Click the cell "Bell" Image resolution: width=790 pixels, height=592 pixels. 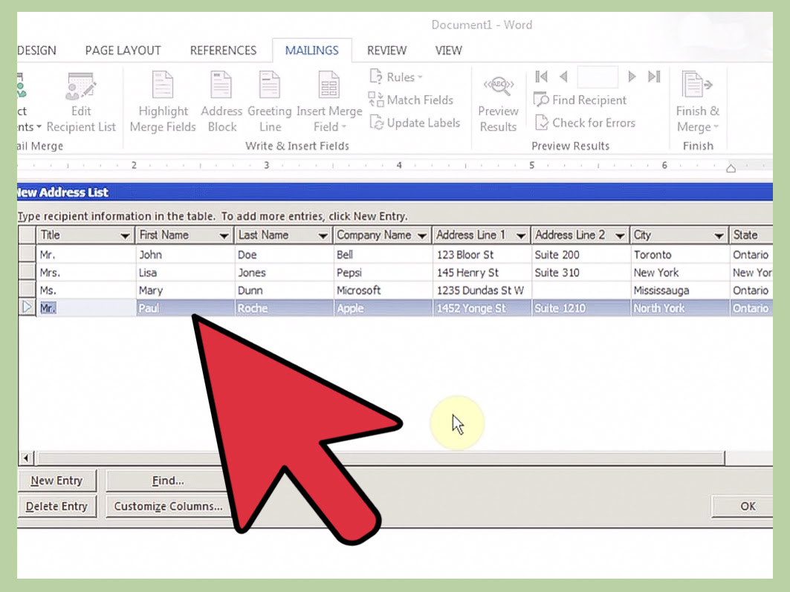383,255
